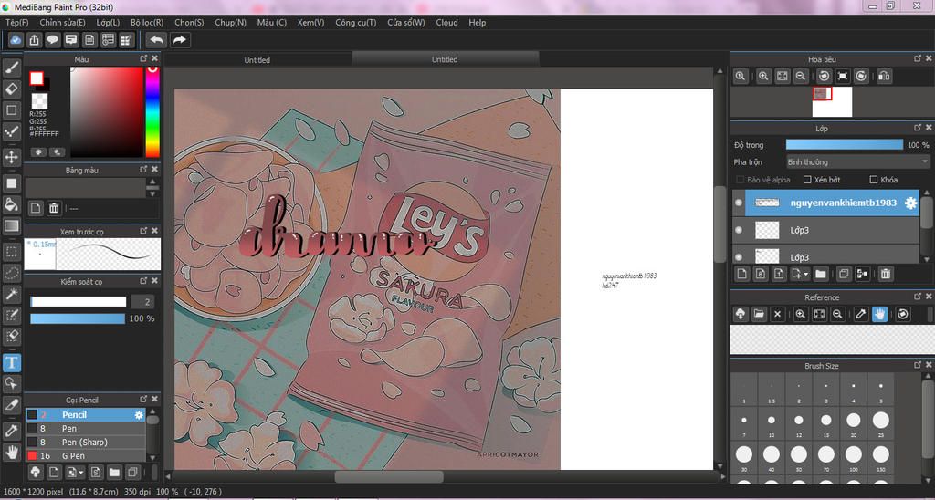The height and width of the screenshot is (500, 935).
Task: Pick brush size 25 preset
Action: pyautogui.click(x=881, y=423)
